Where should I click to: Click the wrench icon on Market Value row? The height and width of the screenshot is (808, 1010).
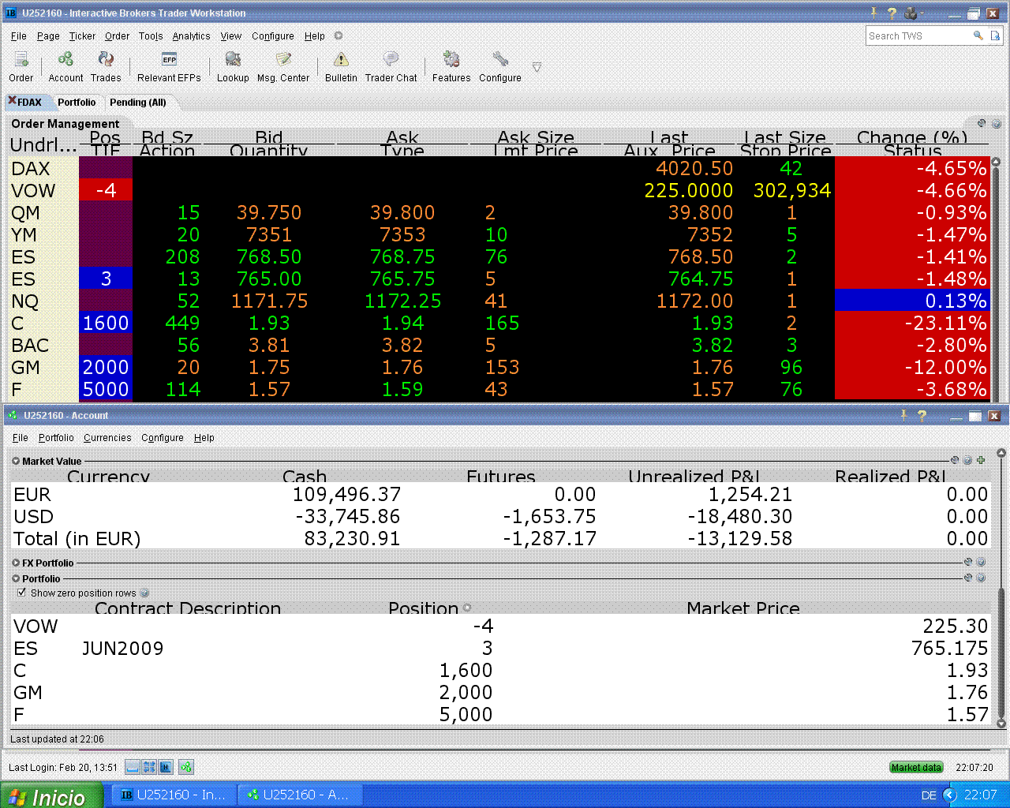[x=955, y=460]
